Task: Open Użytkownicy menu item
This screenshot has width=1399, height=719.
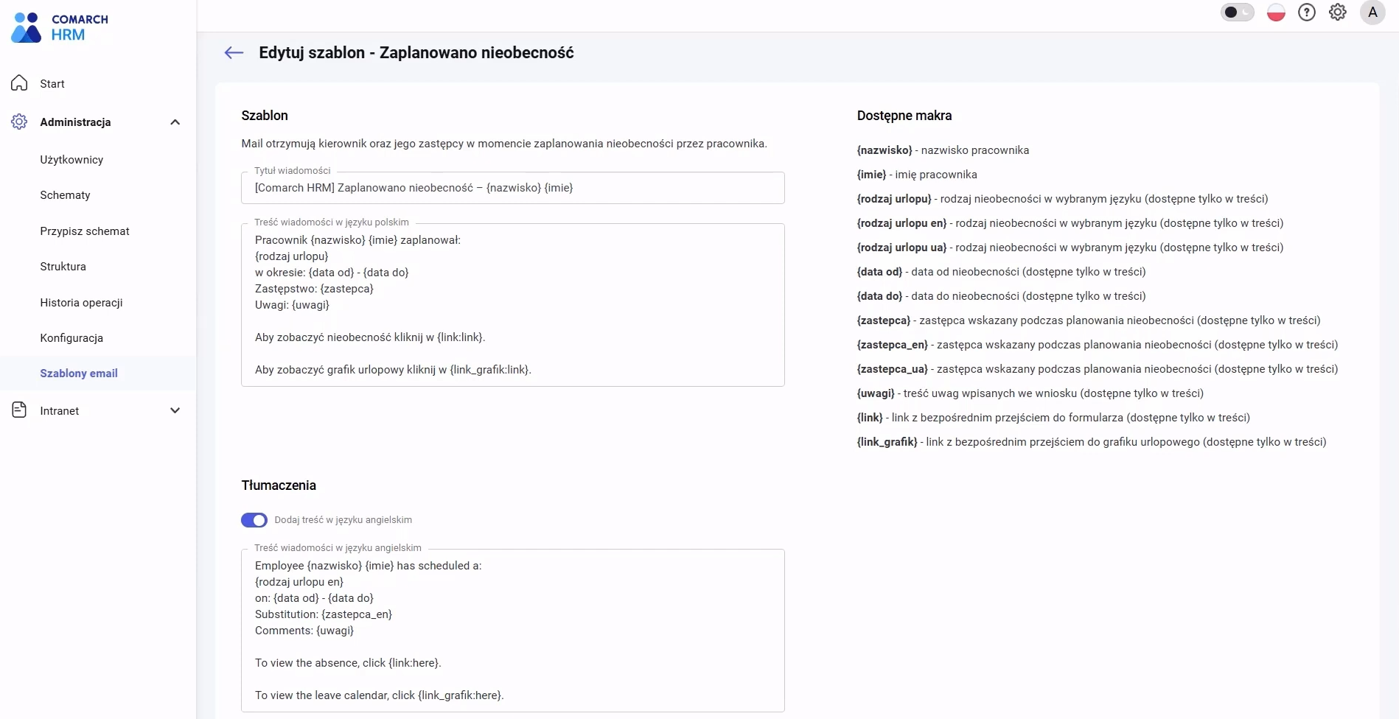Action: 71,160
